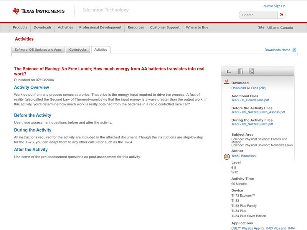This screenshot has width=307, height=230.
Task: Click the Downloads Home house icon
Action: click(294, 50)
